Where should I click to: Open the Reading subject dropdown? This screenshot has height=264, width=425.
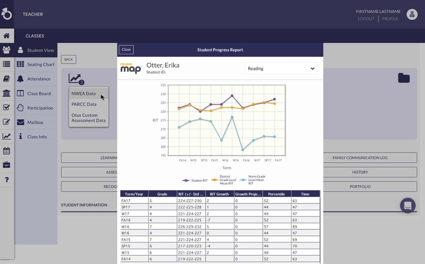[x=281, y=69]
